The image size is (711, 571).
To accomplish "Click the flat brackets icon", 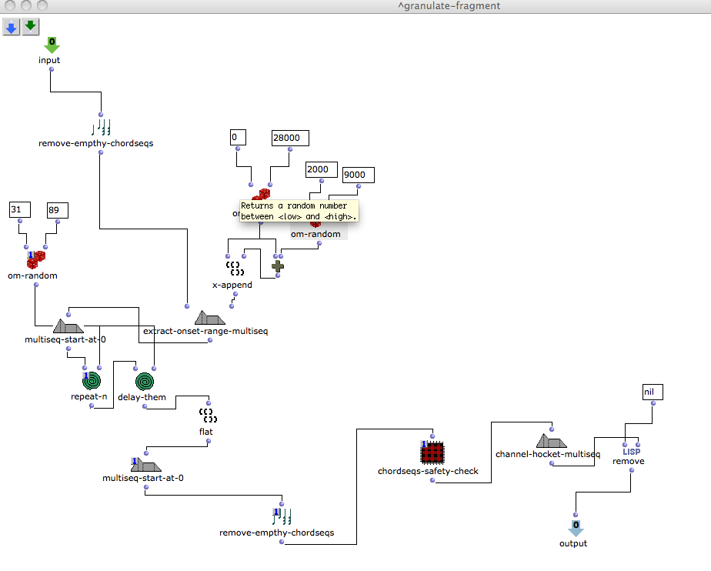I will 208,416.
